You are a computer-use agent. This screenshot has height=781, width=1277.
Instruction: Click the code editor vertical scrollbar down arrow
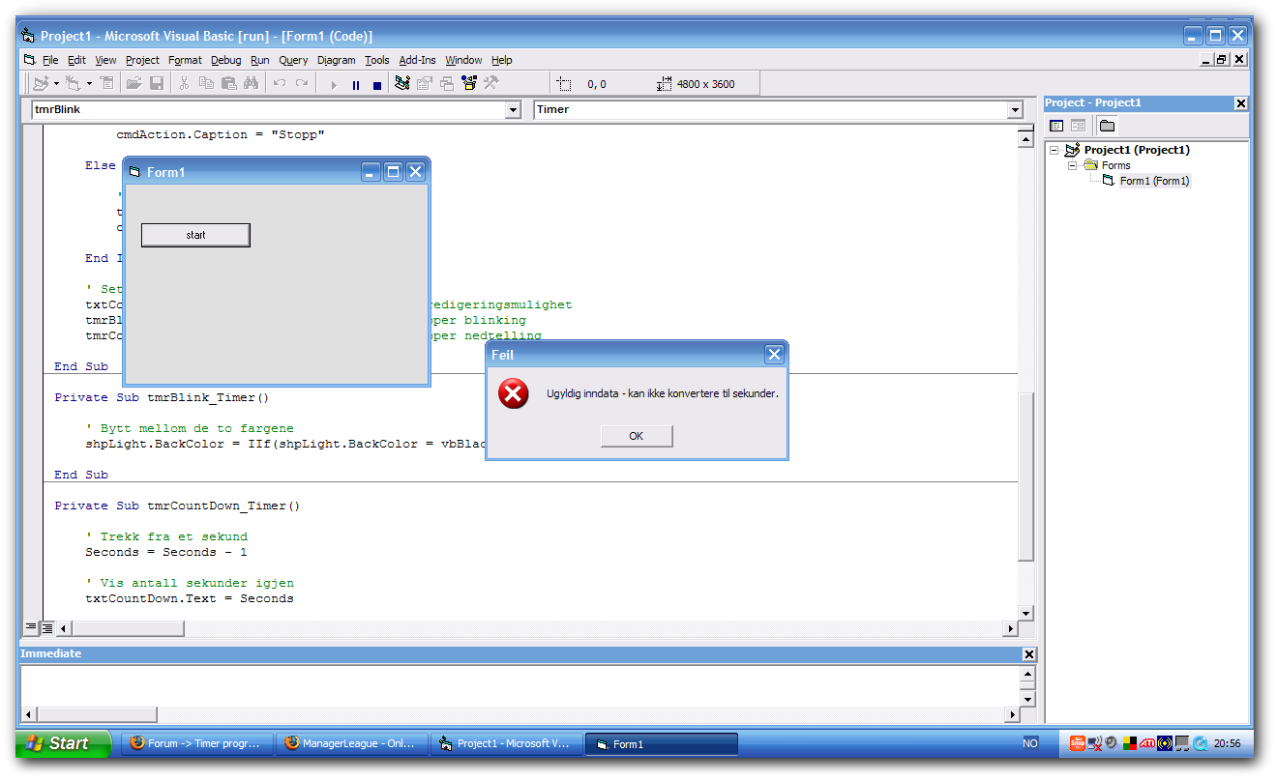point(1025,613)
